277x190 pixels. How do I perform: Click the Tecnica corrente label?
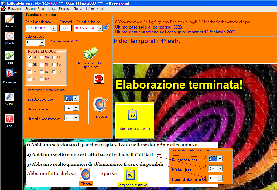(x=41, y=15)
